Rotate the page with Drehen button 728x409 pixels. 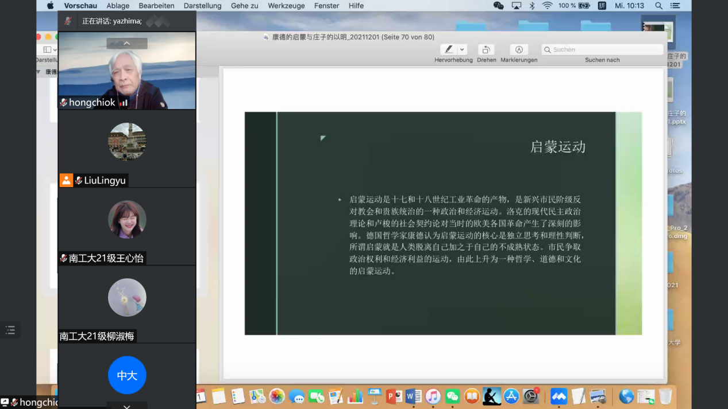[486, 49]
